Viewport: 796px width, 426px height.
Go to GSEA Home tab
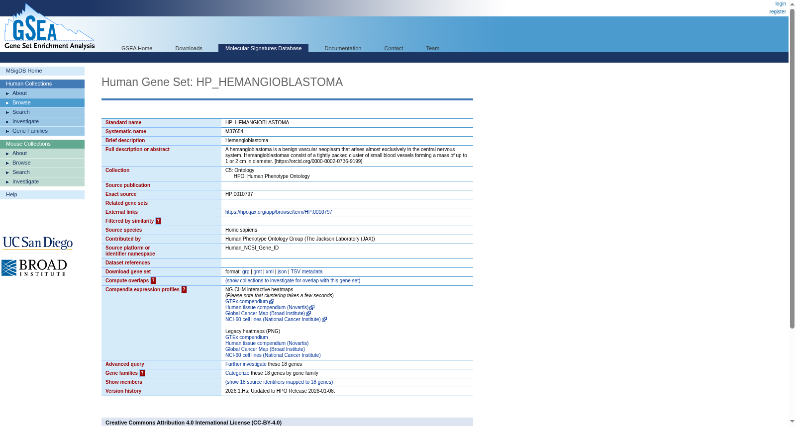(x=137, y=48)
